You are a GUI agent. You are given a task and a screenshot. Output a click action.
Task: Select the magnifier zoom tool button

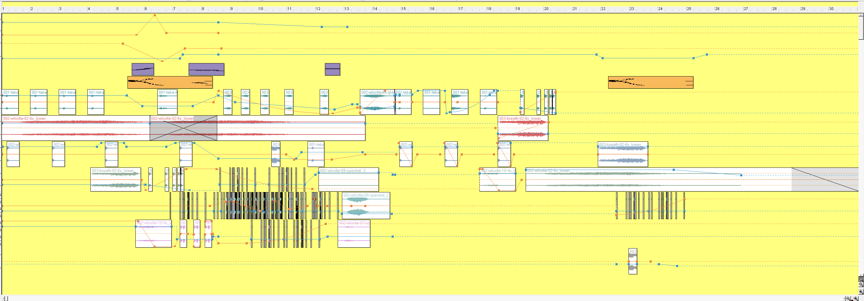pos(861,279)
